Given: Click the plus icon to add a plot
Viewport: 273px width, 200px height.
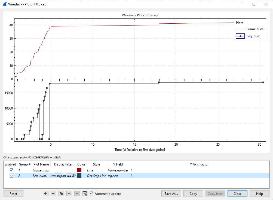Looking at the screenshot, I should (x=45, y=193).
